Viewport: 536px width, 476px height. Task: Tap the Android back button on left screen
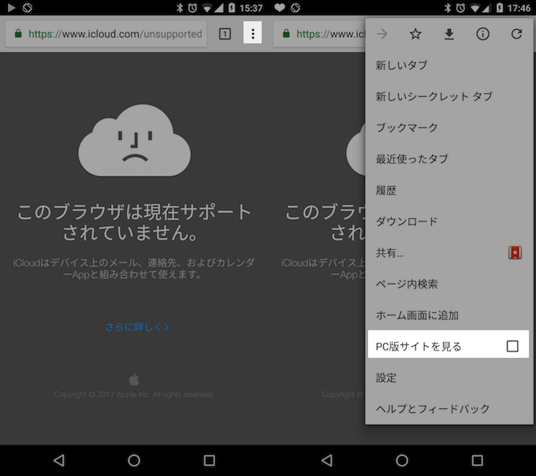click(x=59, y=460)
